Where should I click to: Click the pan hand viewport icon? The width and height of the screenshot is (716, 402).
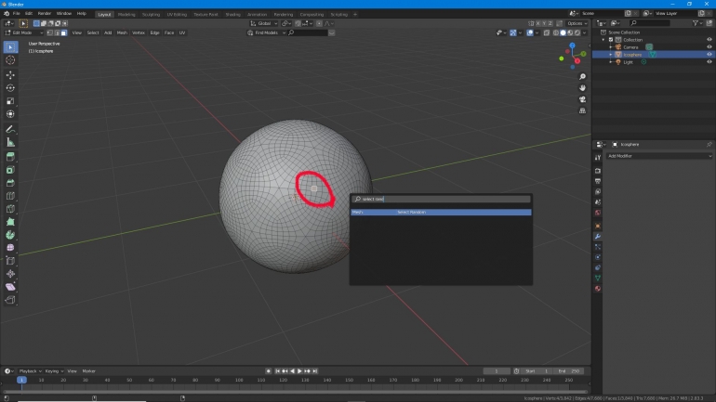point(582,88)
